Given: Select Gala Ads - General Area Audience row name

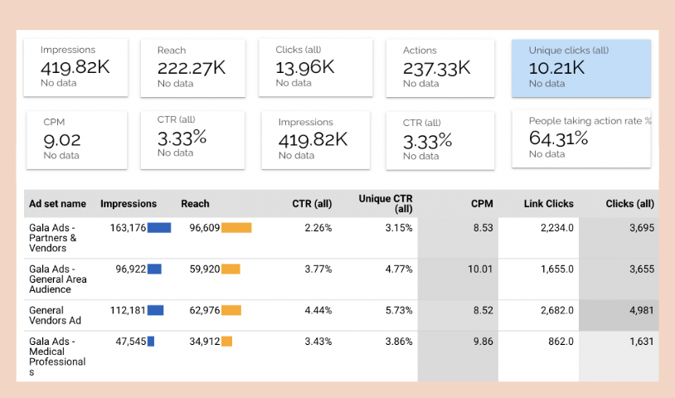Looking at the screenshot, I should pos(57,279).
